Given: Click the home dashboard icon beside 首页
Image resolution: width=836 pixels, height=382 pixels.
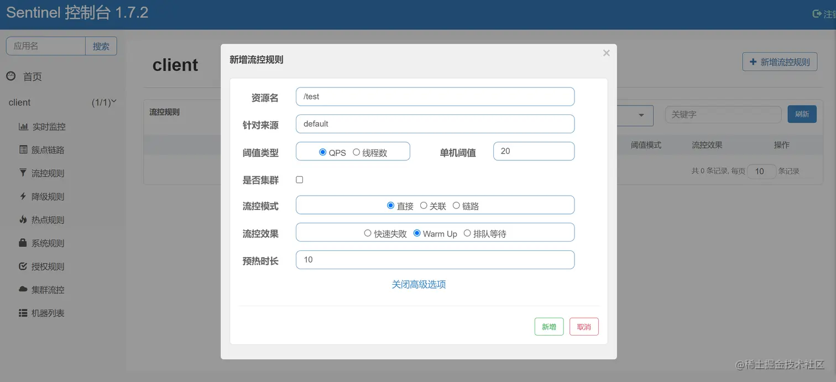Looking at the screenshot, I should pos(11,76).
